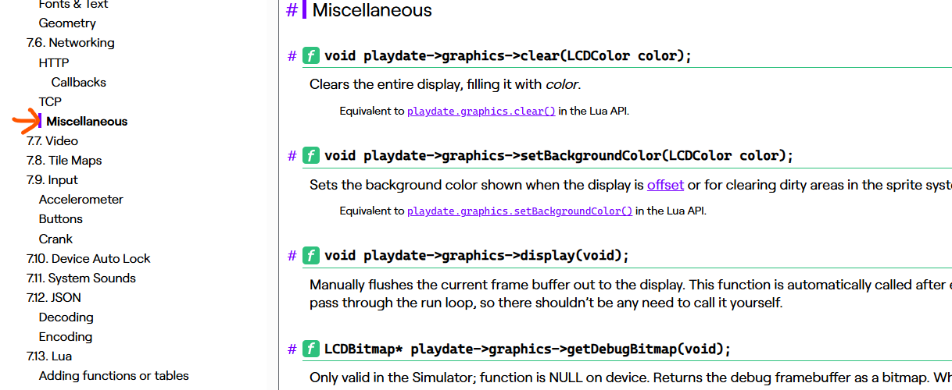Click the green function icon beside display()
The width and height of the screenshot is (952, 390).
[x=311, y=256]
